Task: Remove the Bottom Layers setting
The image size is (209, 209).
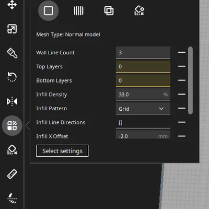Action: point(182,80)
